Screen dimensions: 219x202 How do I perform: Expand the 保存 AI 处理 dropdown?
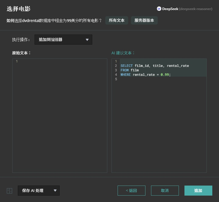(39, 191)
